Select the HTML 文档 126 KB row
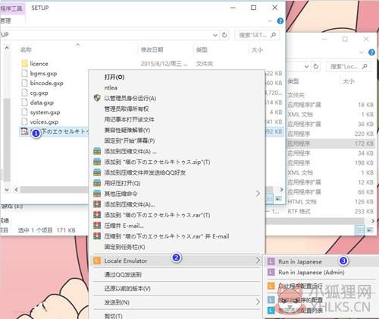 (330, 202)
